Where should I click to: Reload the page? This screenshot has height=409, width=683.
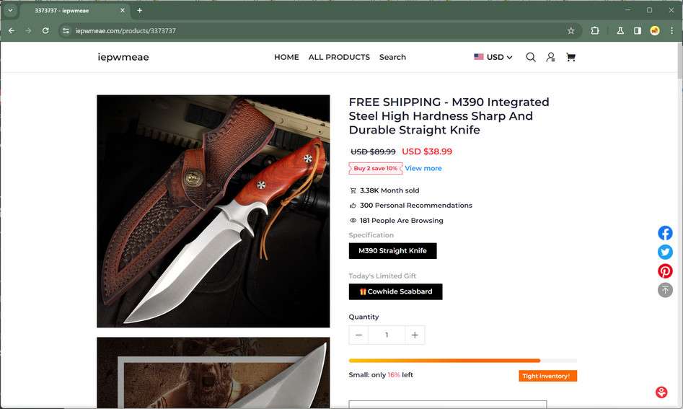(45, 31)
